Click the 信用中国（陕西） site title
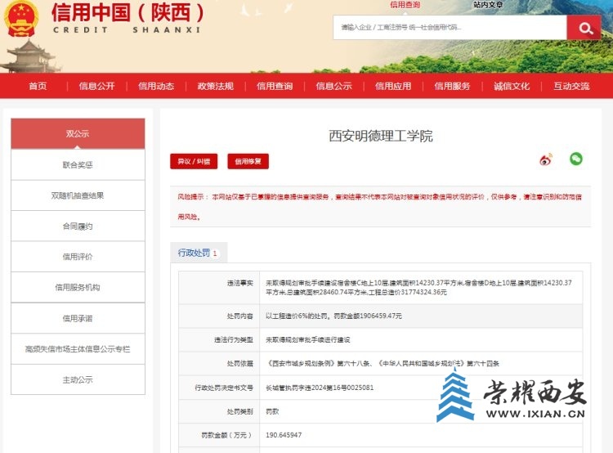The width and height of the screenshot is (613, 453). (x=128, y=12)
